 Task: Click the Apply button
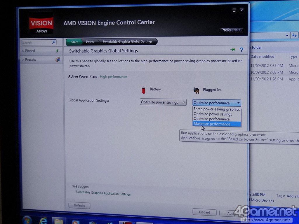coord(230,213)
